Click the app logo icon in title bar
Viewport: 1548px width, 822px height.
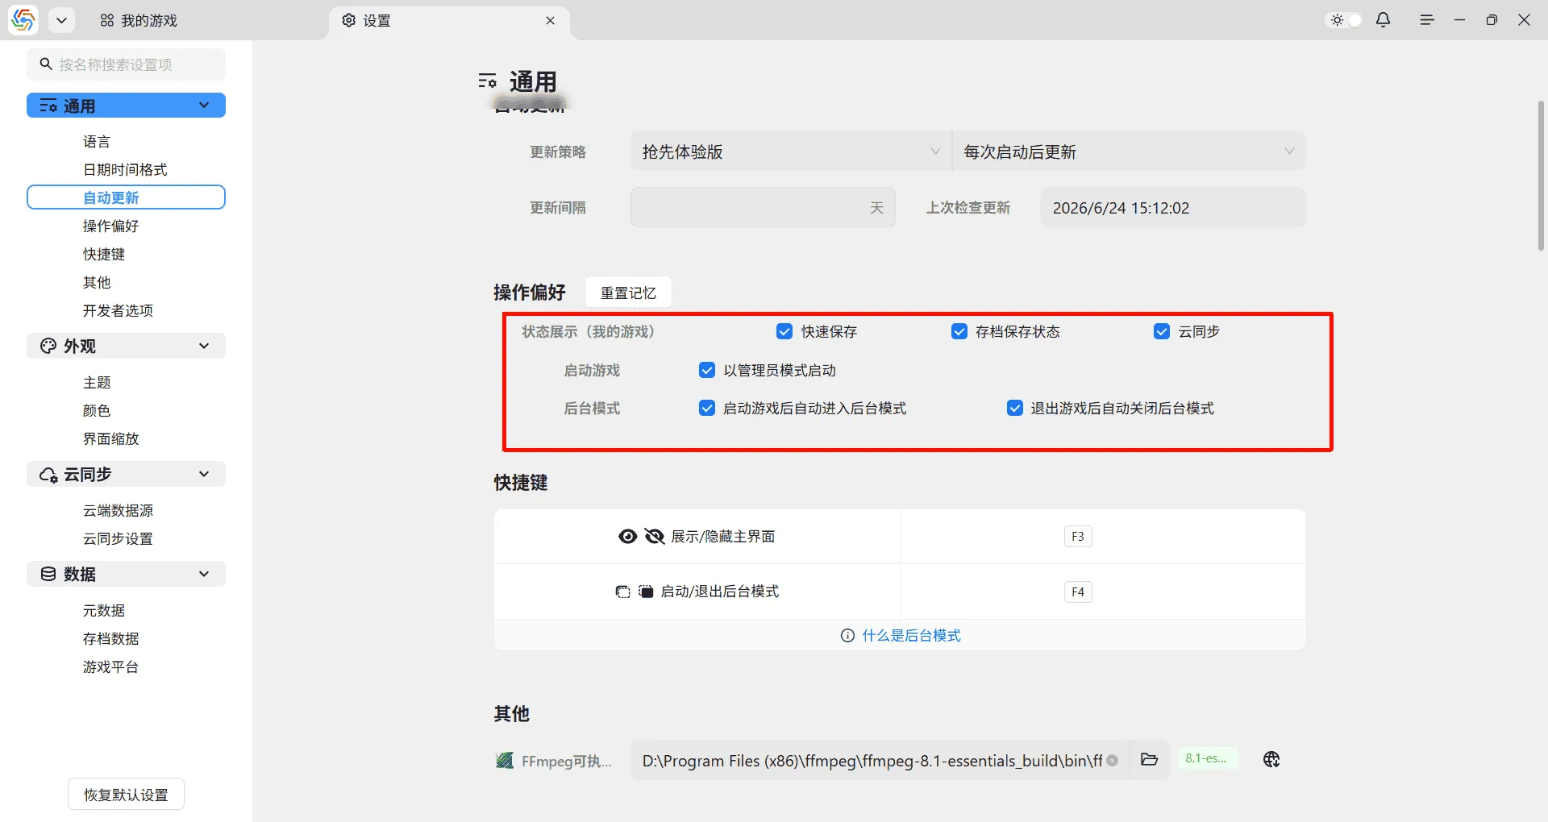point(23,20)
